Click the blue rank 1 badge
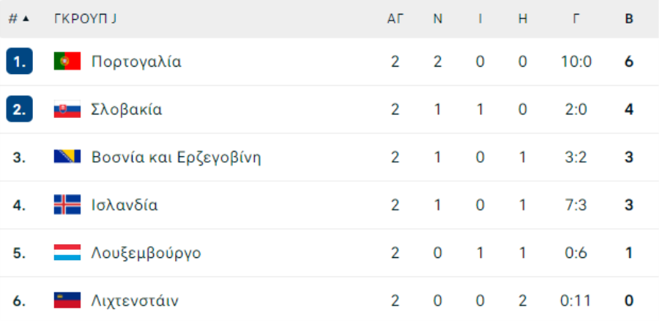 point(19,62)
